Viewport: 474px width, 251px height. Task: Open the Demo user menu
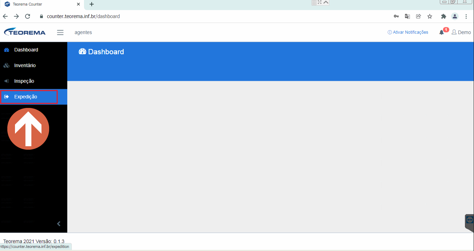[x=461, y=32]
